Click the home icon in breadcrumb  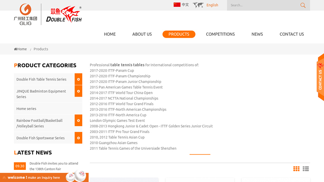point(15,49)
